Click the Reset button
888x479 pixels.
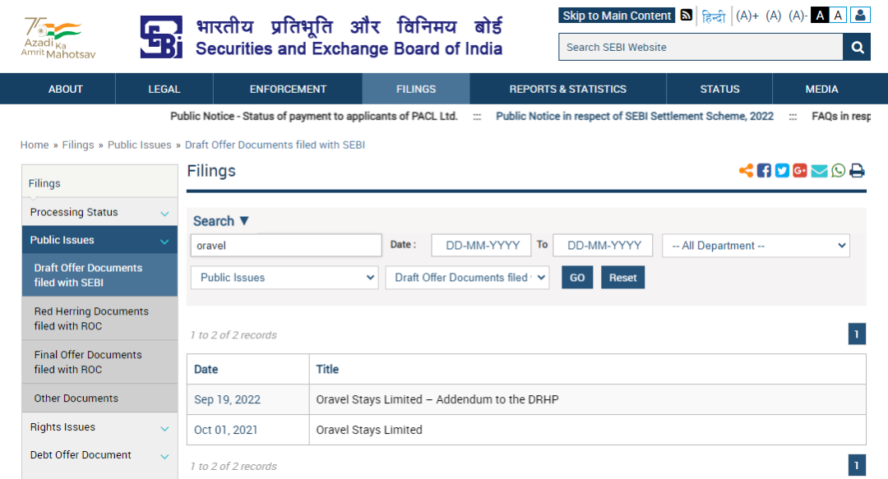pos(623,278)
